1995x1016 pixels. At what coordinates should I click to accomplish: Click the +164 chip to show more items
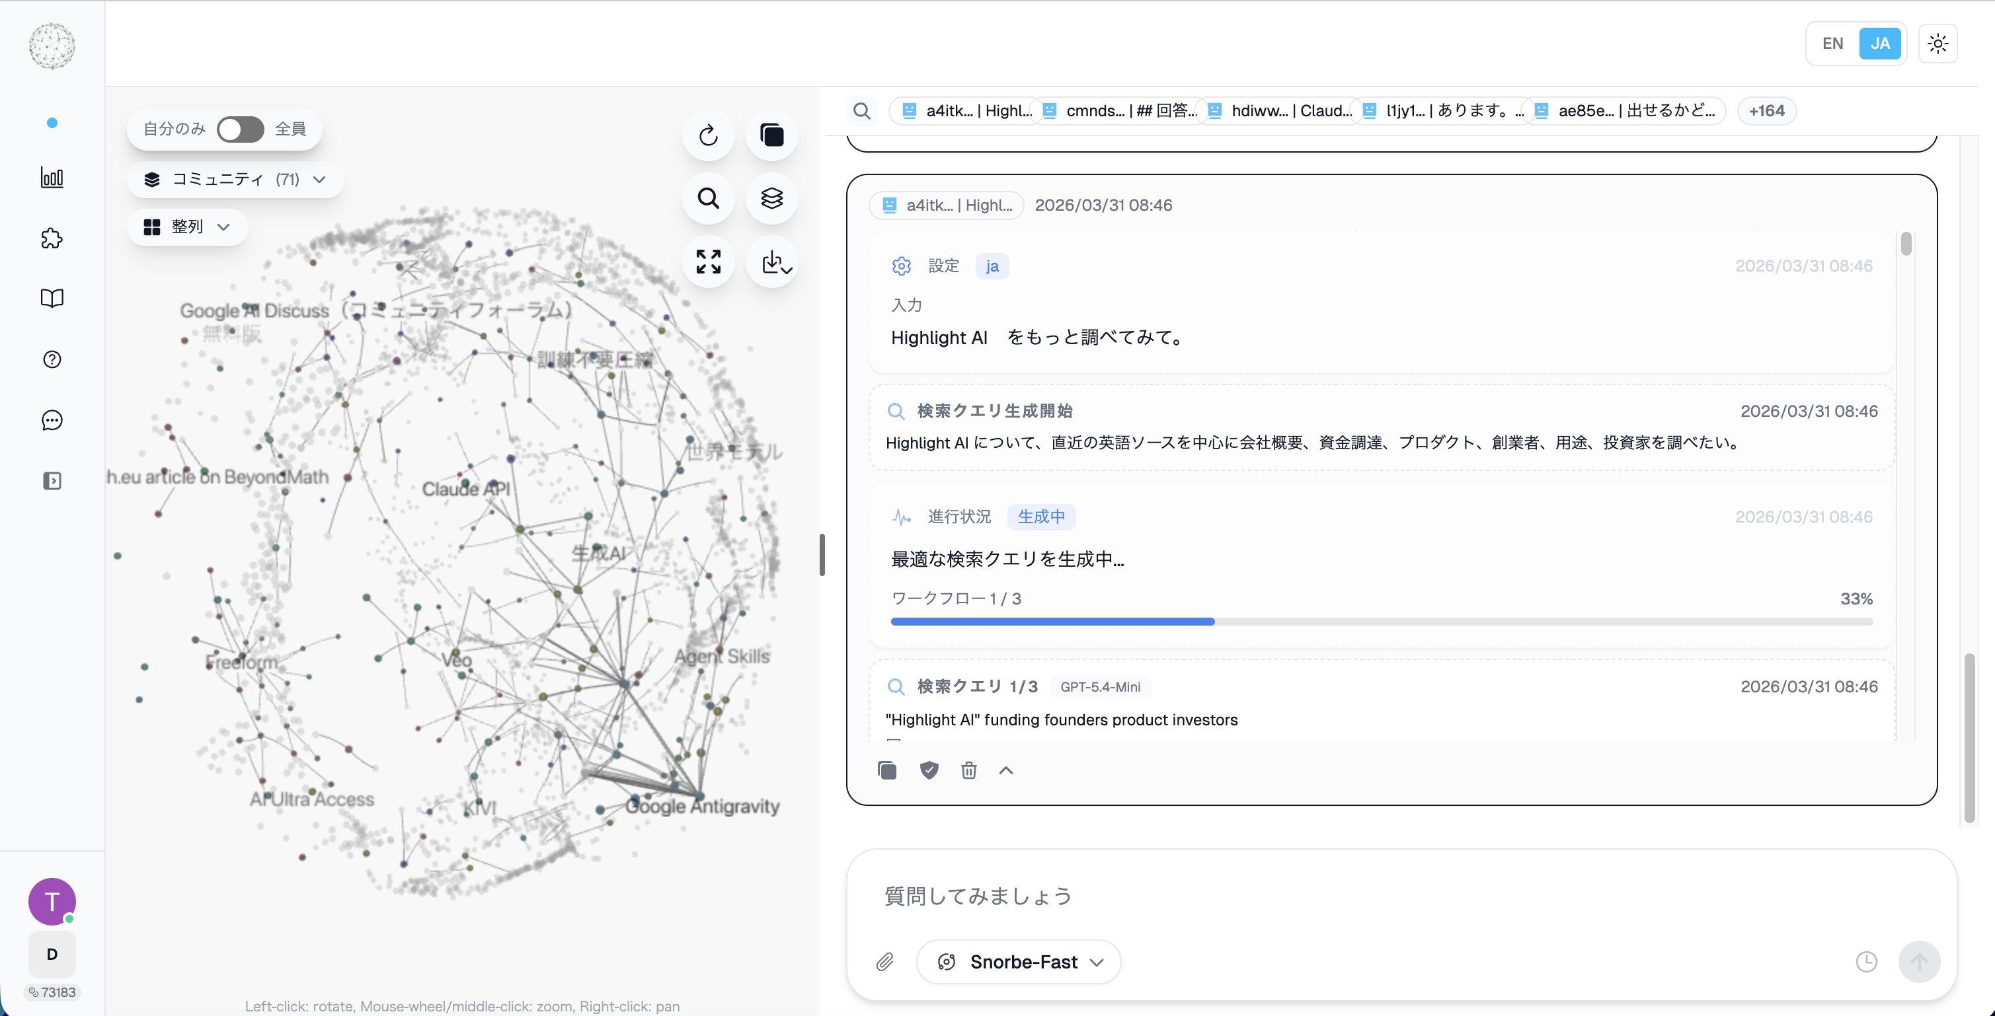point(1766,111)
